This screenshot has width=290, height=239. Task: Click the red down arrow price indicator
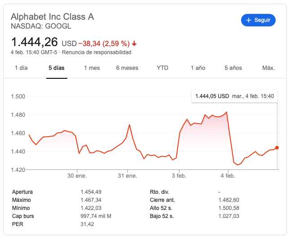click(134, 44)
